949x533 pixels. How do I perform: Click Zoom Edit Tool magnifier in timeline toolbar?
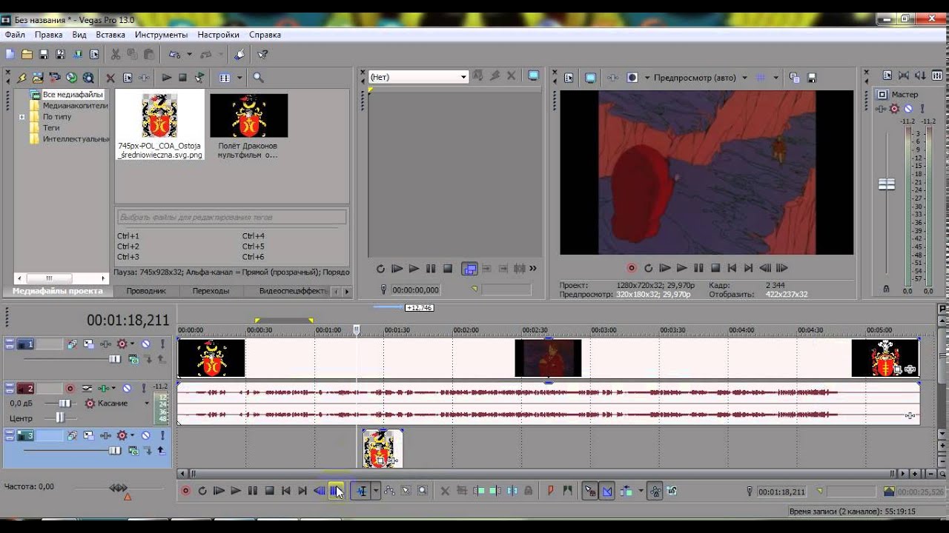tap(423, 490)
